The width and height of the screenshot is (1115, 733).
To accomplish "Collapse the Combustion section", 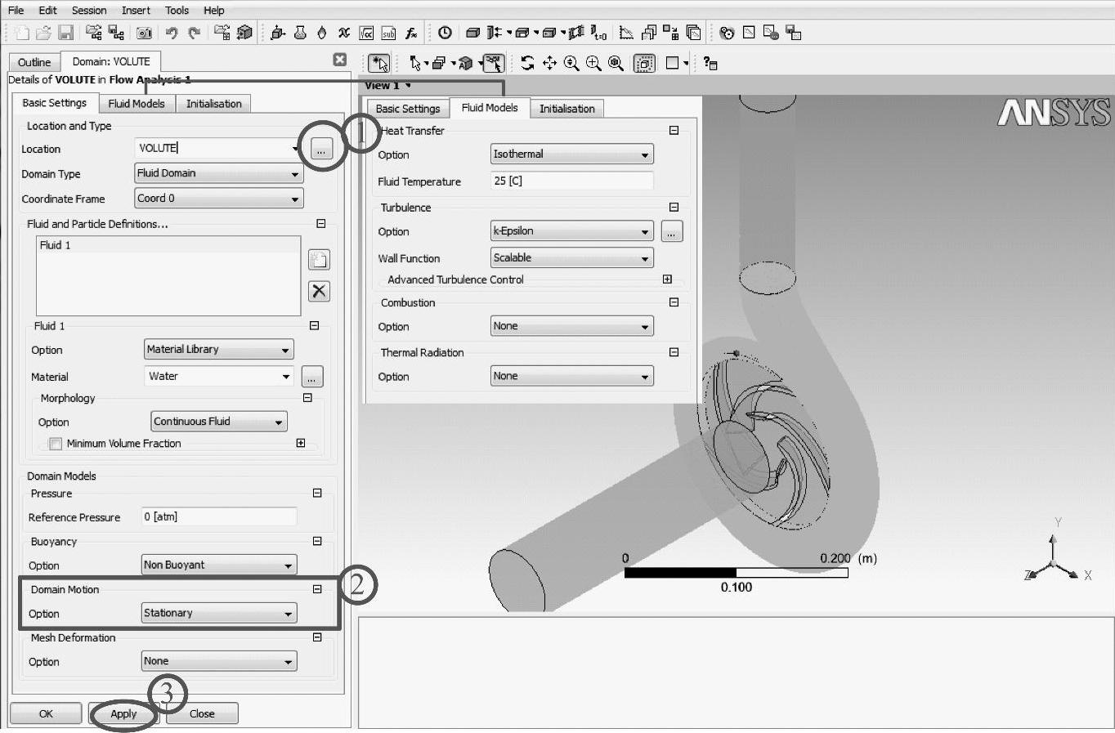I will click(x=674, y=302).
